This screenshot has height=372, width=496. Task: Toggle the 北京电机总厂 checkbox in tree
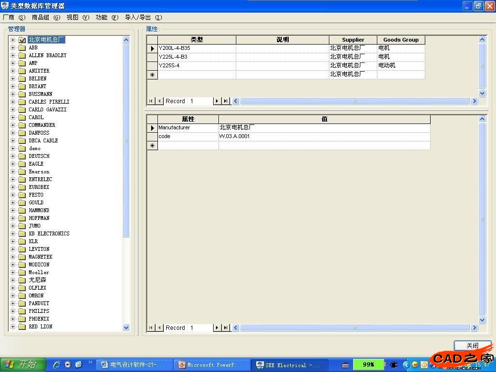point(22,40)
